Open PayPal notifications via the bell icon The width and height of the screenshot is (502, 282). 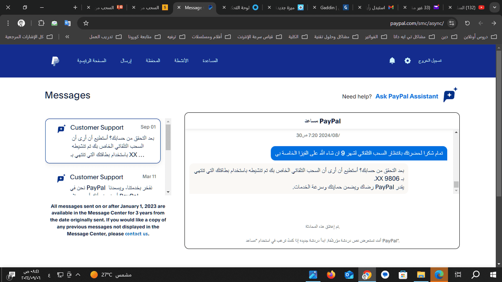point(392,61)
